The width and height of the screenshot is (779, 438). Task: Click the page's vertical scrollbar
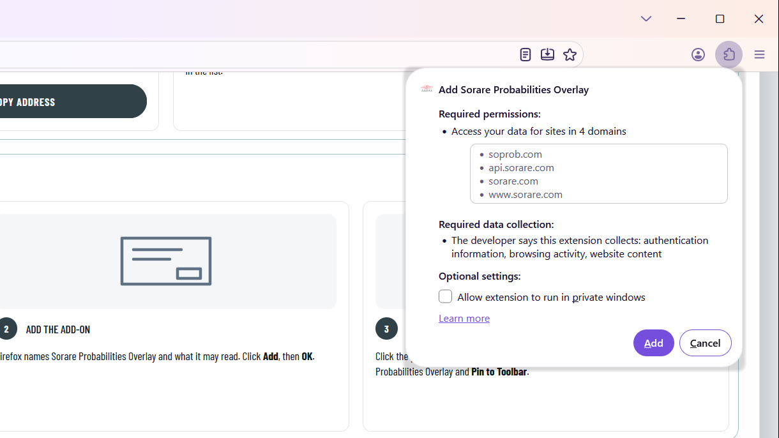click(x=769, y=255)
